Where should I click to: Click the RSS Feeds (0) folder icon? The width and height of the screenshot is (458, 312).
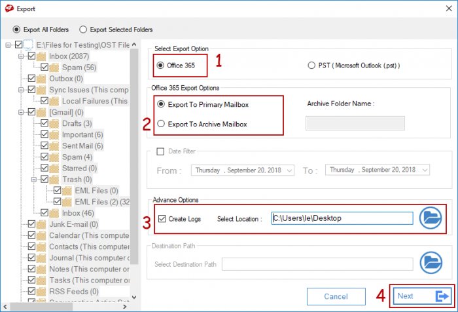coord(41,292)
